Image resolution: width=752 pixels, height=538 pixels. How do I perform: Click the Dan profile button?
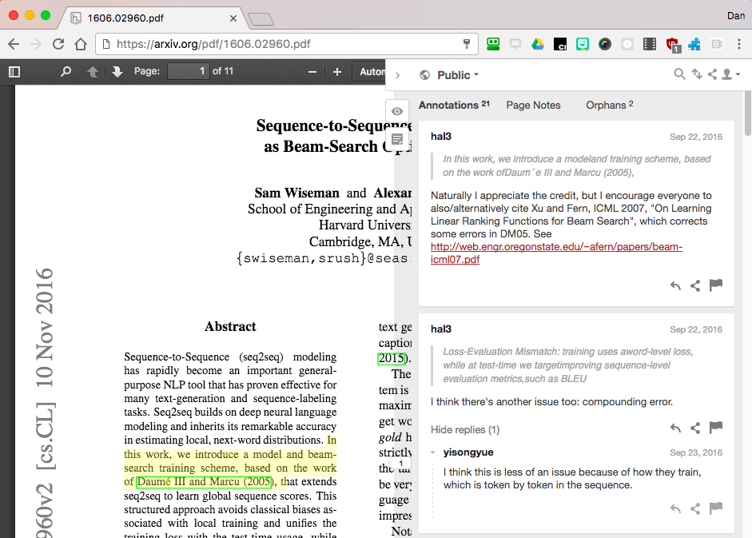(736, 16)
